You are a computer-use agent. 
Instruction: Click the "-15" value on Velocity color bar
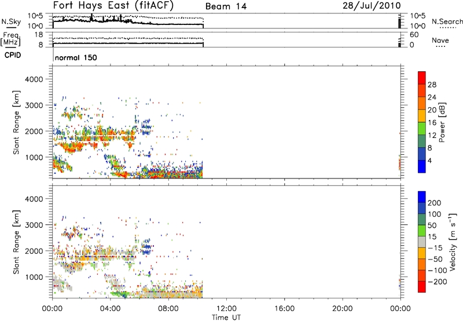point(435,248)
